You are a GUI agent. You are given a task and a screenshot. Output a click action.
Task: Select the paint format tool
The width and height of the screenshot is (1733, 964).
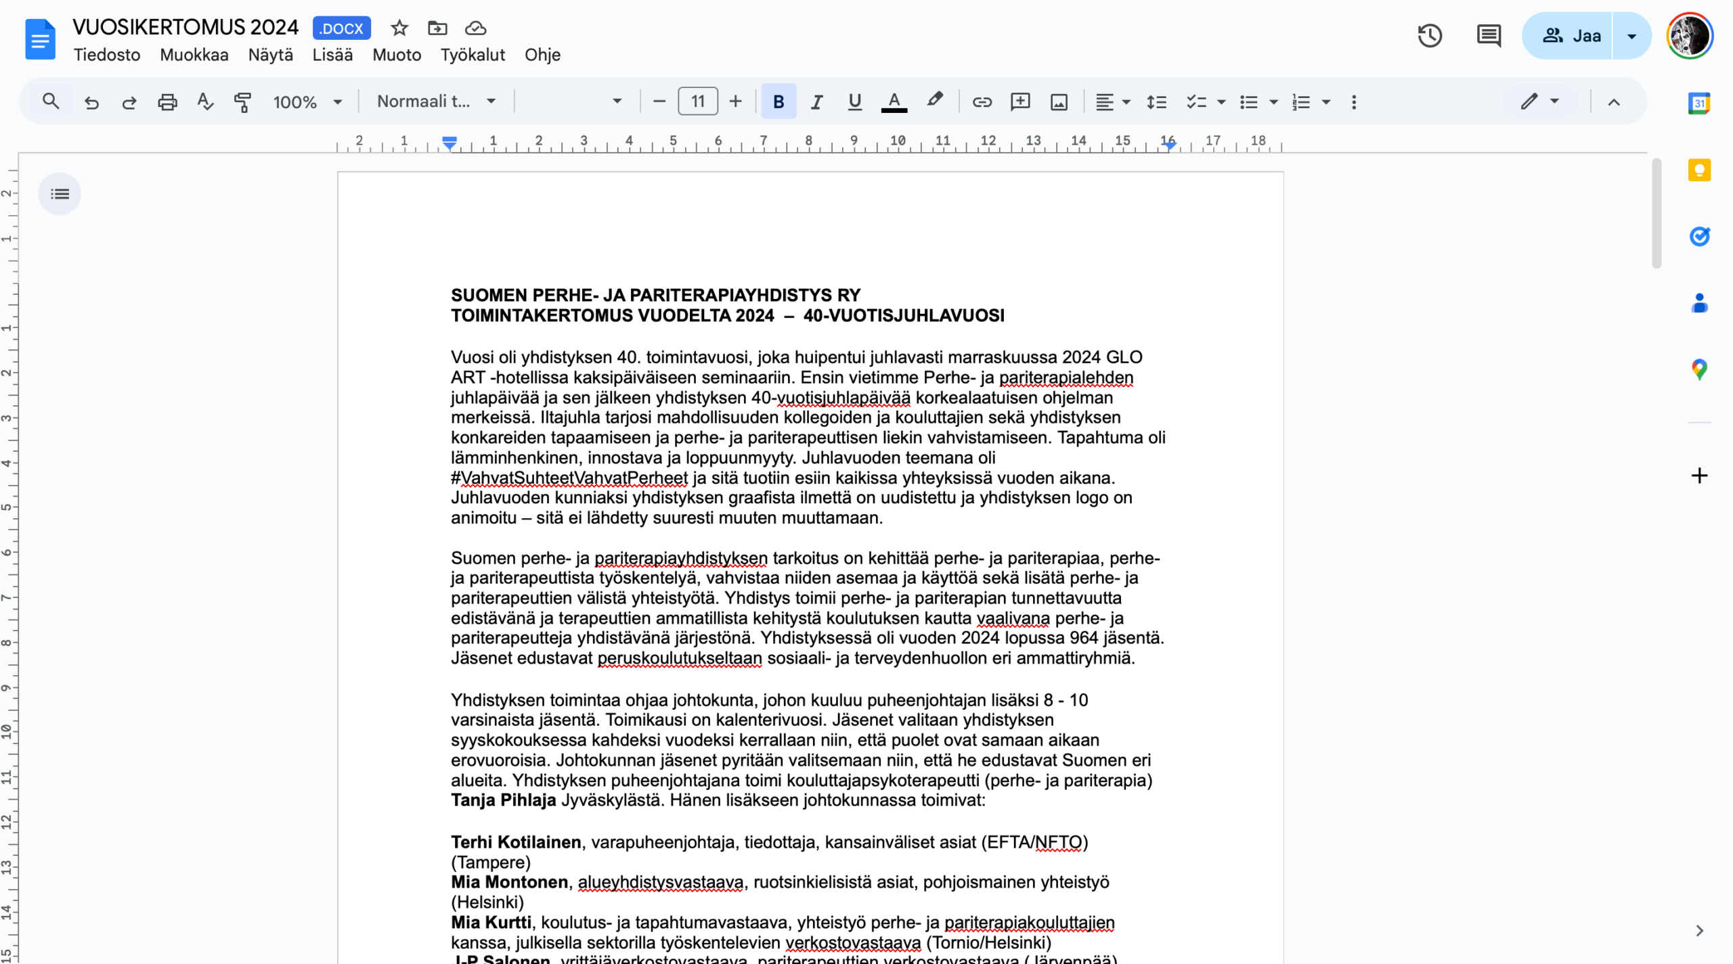[x=242, y=102]
